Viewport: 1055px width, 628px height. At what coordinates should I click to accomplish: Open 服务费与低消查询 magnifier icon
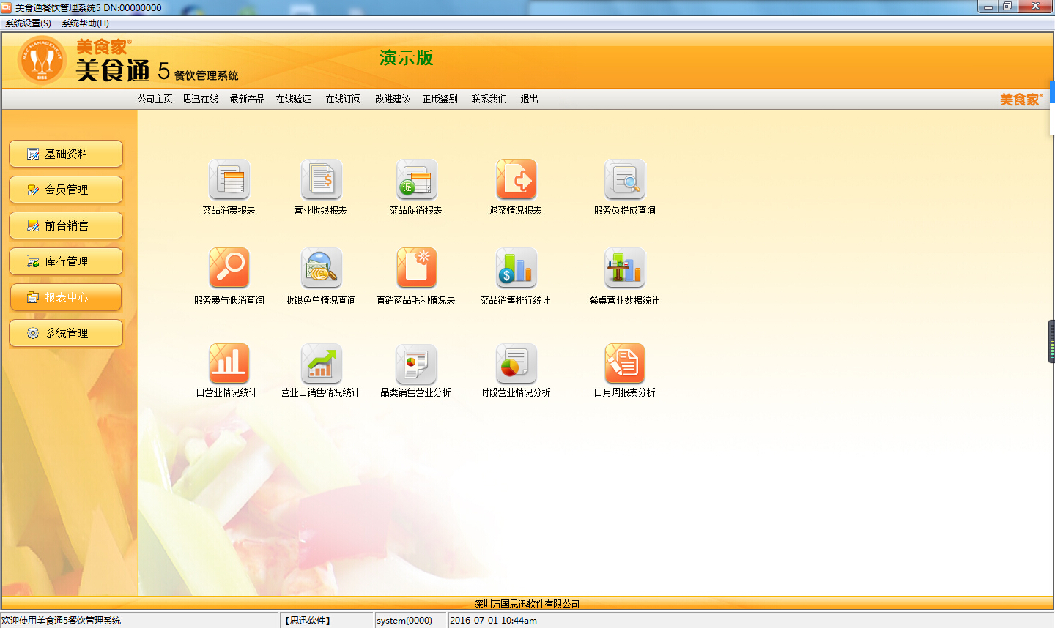coord(229,269)
